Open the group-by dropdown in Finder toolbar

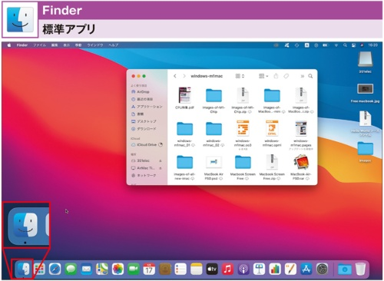pos(263,76)
